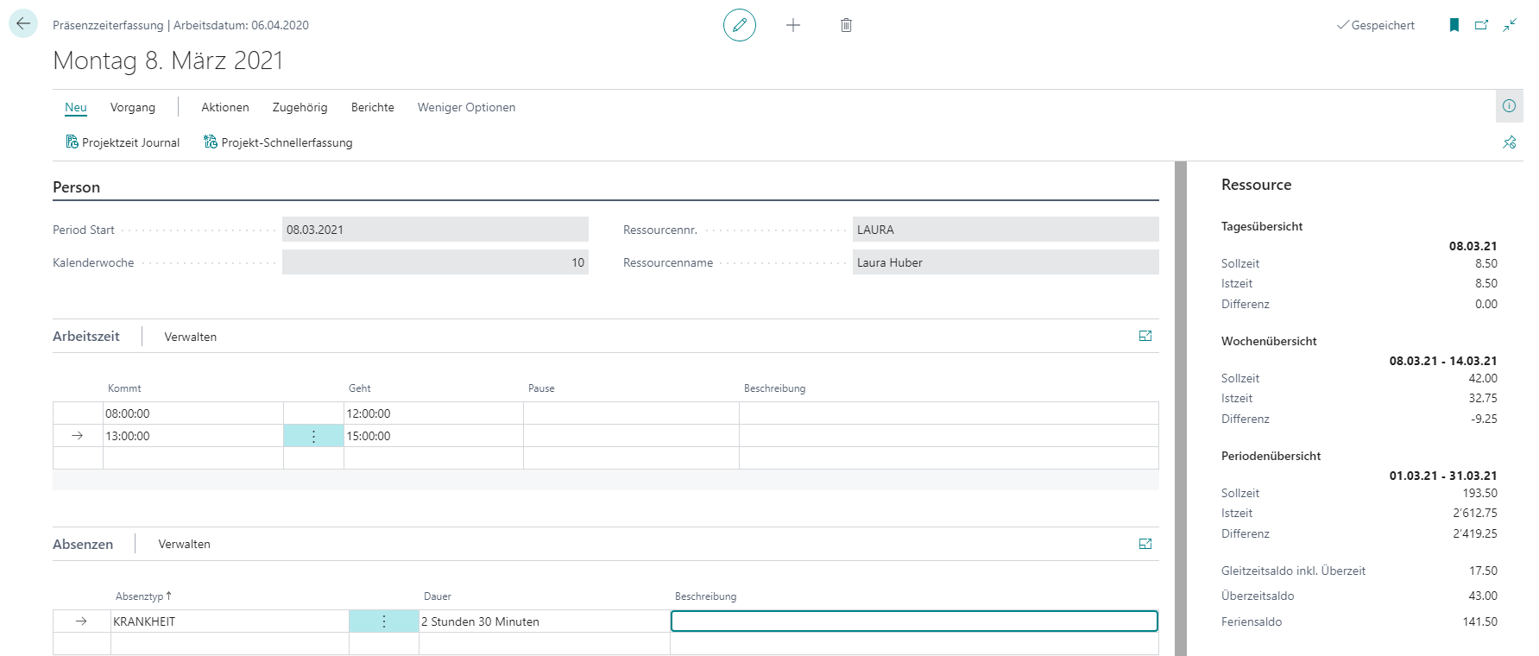Image resolution: width=1539 pixels, height=656 pixels.
Task: Click Wochenübersicht Differenz value -9.25
Action: coord(1485,419)
